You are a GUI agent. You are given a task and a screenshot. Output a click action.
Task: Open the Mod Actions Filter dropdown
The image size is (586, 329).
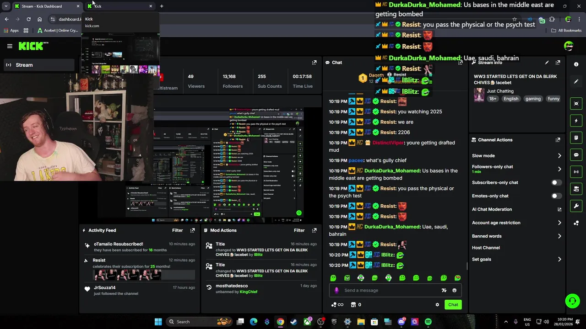[299, 230]
